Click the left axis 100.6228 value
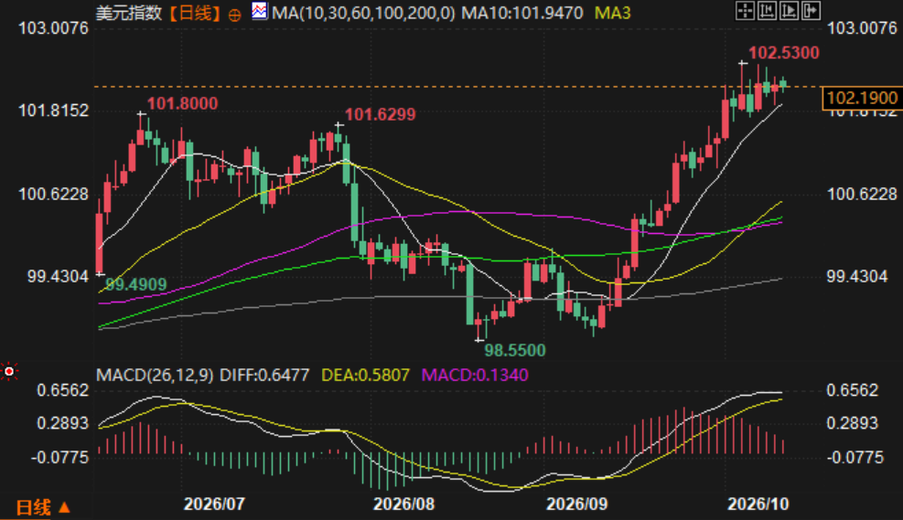 pyautogui.click(x=54, y=194)
